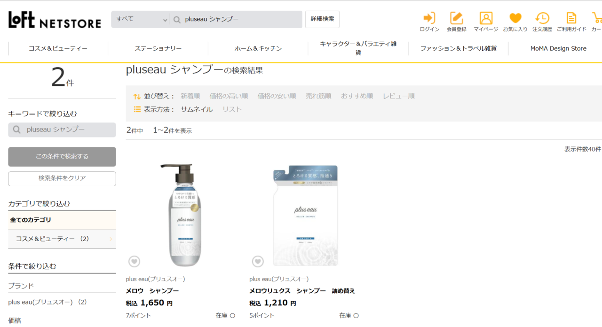Sort results by おすすめ順
The width and height of the screenshot is (602, 327).
[x=357, y=96]
